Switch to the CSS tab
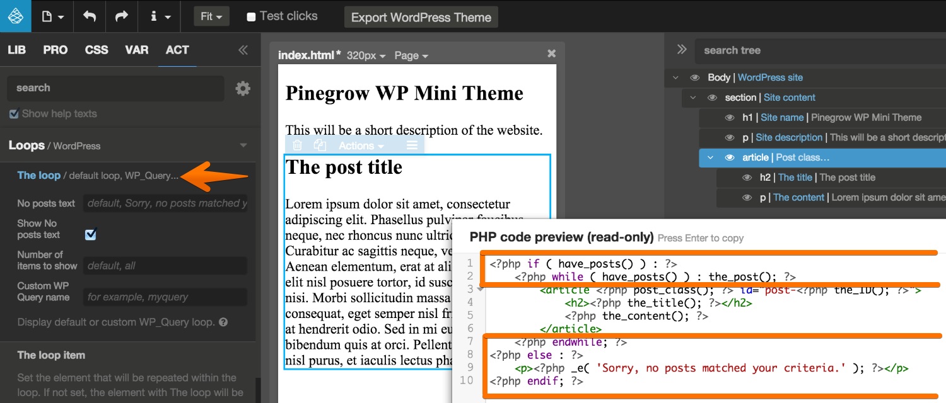The image size is (946, 403). point(96,50)
